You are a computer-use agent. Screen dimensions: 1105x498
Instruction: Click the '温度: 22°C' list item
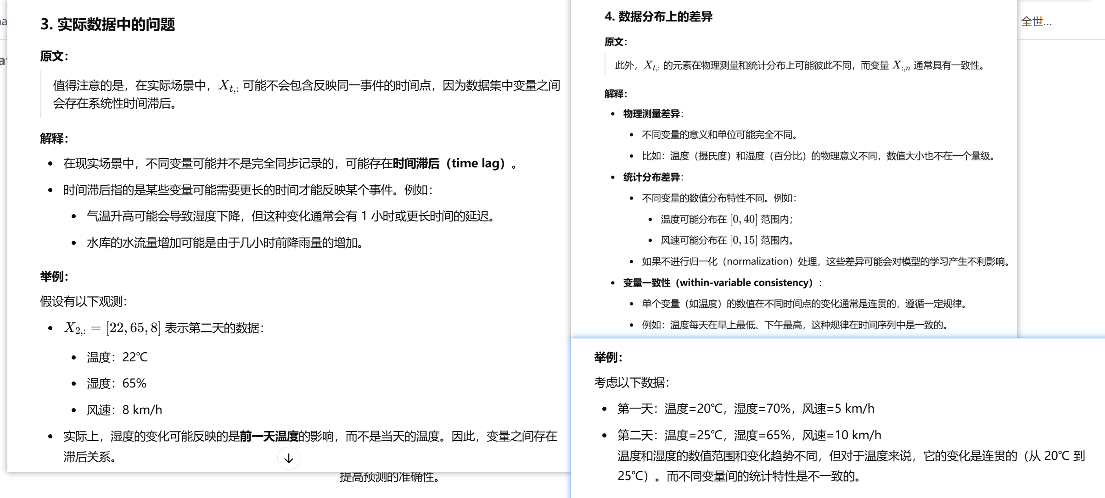click(117, 357)
